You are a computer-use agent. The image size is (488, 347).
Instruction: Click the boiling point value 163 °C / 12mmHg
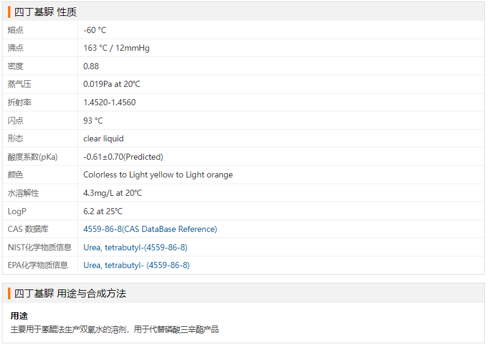(116, 48)
